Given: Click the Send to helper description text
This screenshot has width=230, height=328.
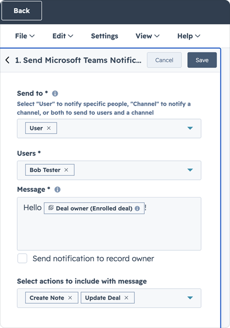Looking at the screenshot, I should coord(103,108).
